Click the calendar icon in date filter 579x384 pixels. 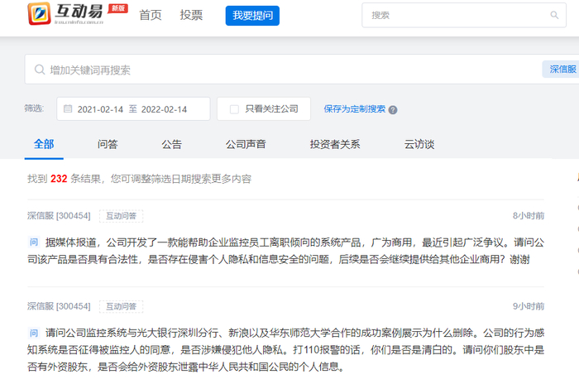68,109
